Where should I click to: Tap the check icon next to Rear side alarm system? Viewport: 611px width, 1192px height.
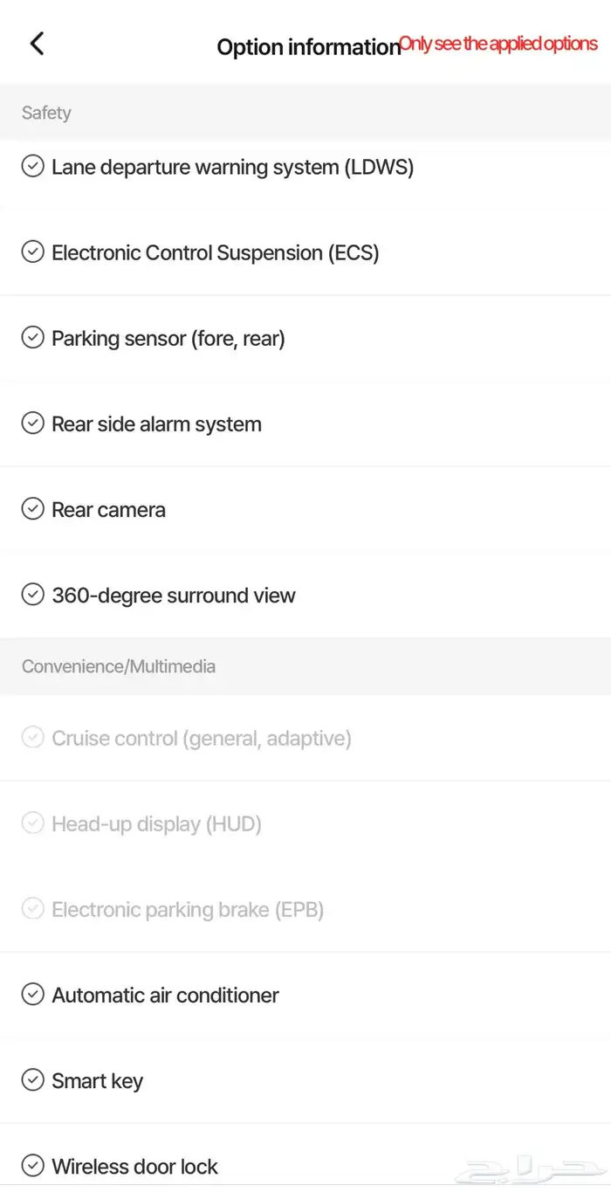pos(32,423)
